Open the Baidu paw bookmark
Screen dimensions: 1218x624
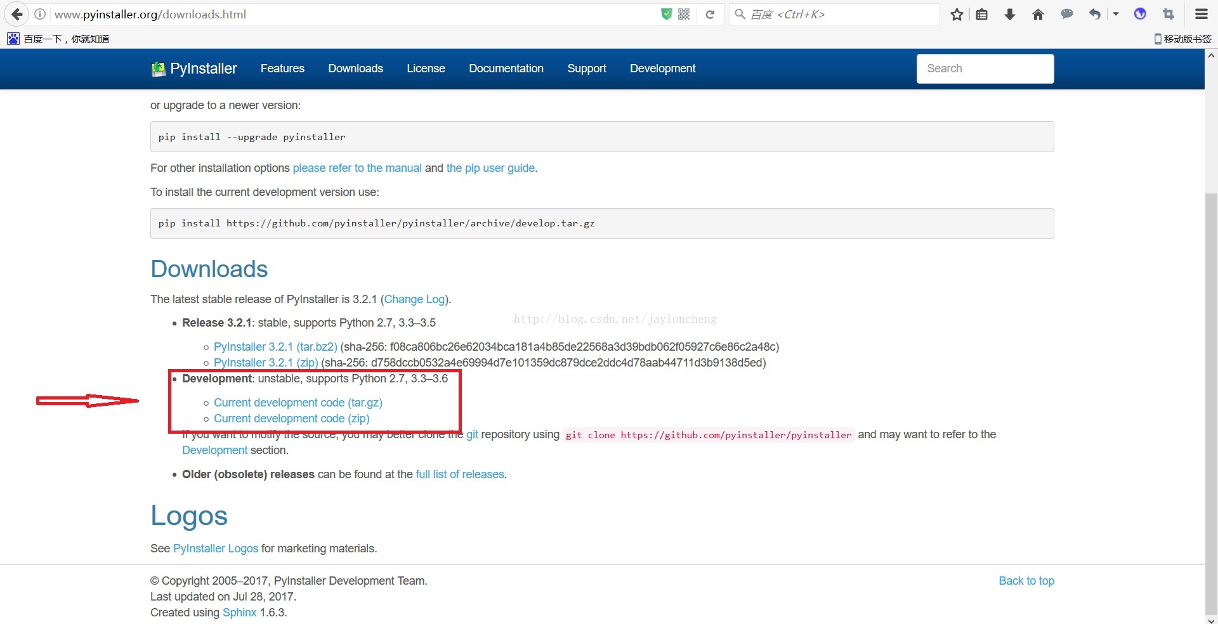click(x=58, y=39)
